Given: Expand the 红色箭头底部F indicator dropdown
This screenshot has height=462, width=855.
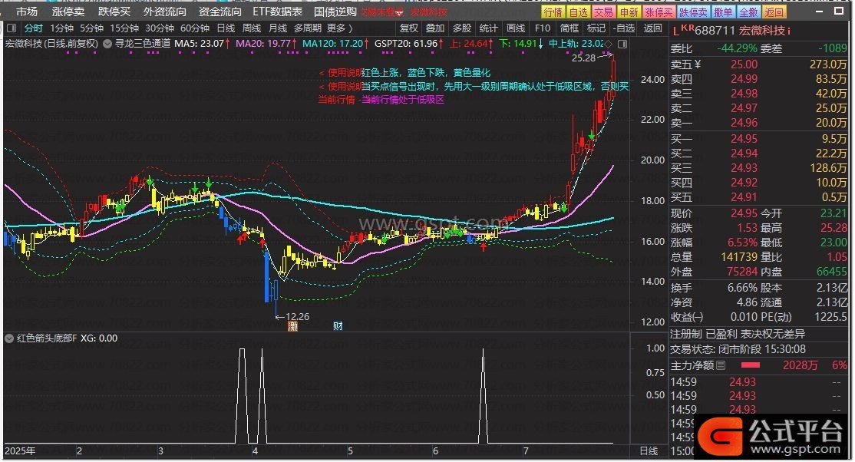Looking at the screenshot, I should click(8, 338).
